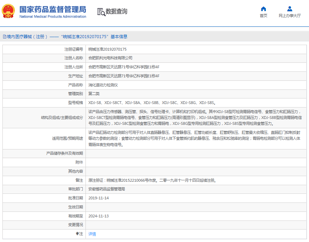Go to 首页 home icon
This screenshot has height=242, width=309.
pyautogui.click(x=263, y=9)
